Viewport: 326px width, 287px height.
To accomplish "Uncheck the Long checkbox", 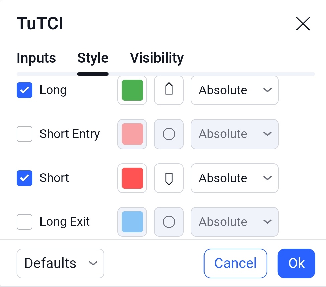I will [24, 90].
